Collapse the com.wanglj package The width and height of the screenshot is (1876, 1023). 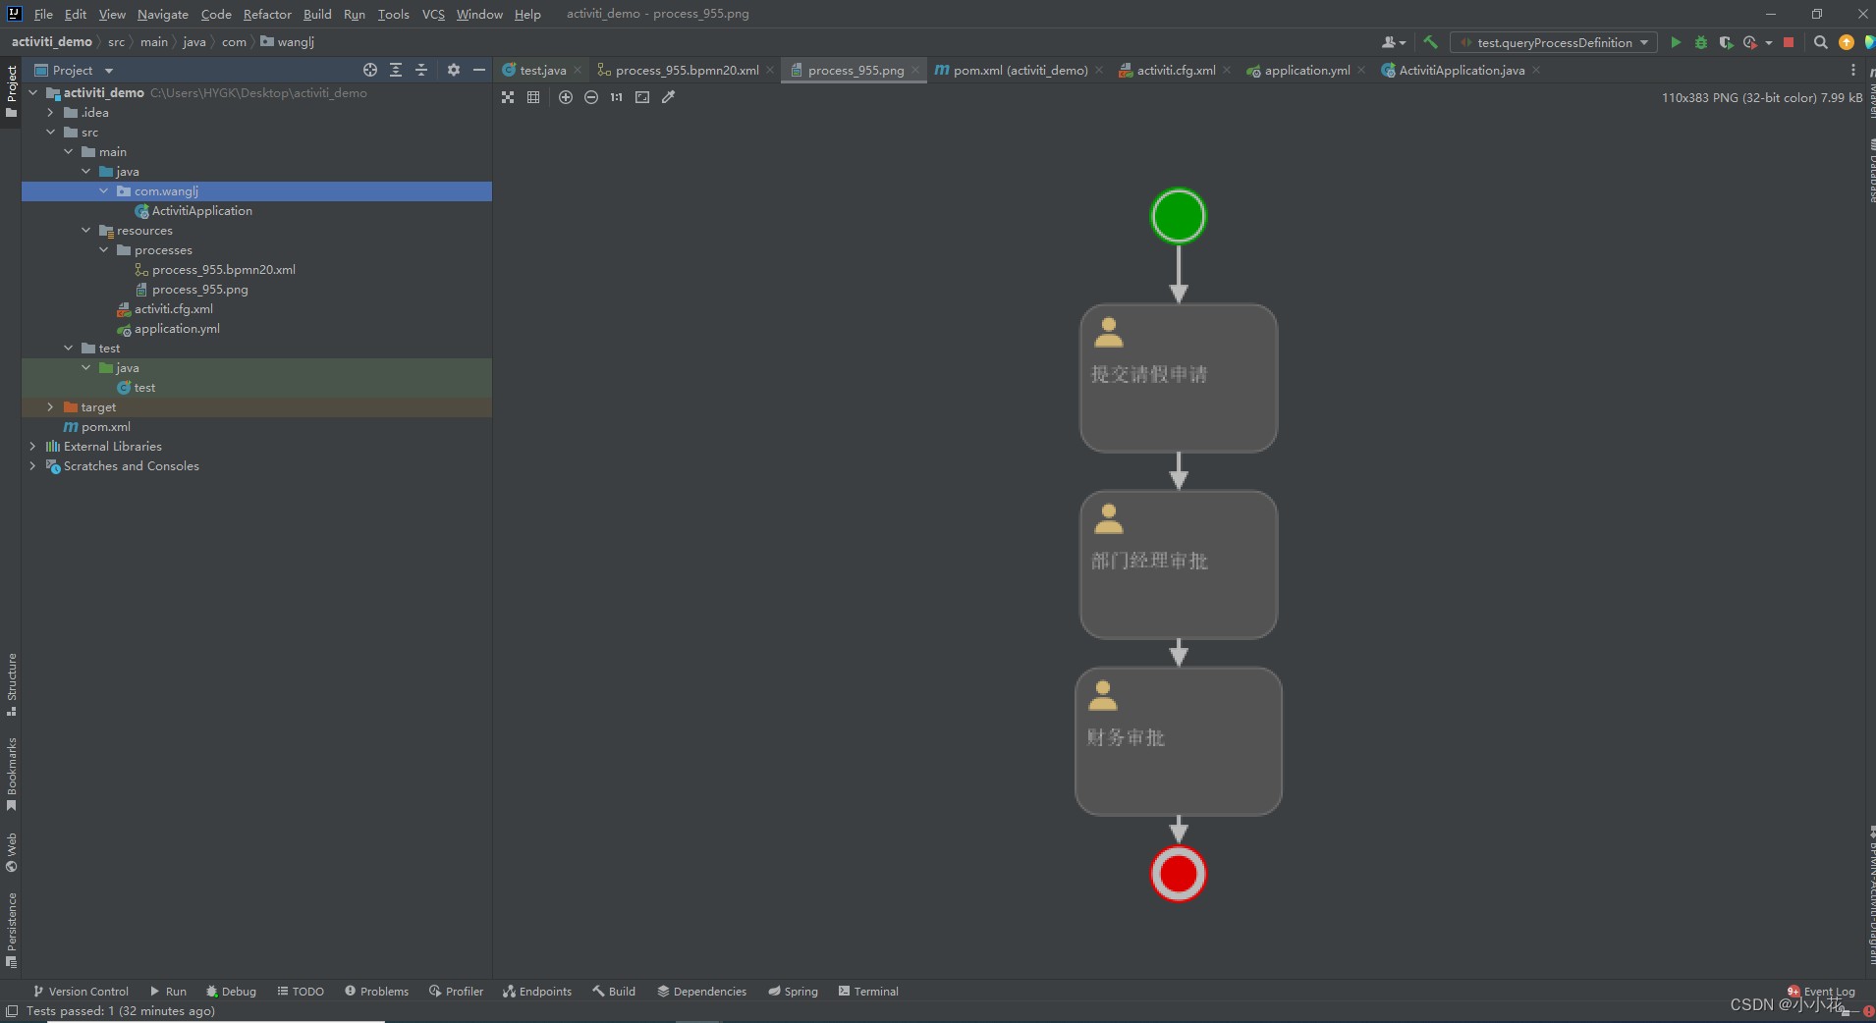104,190
